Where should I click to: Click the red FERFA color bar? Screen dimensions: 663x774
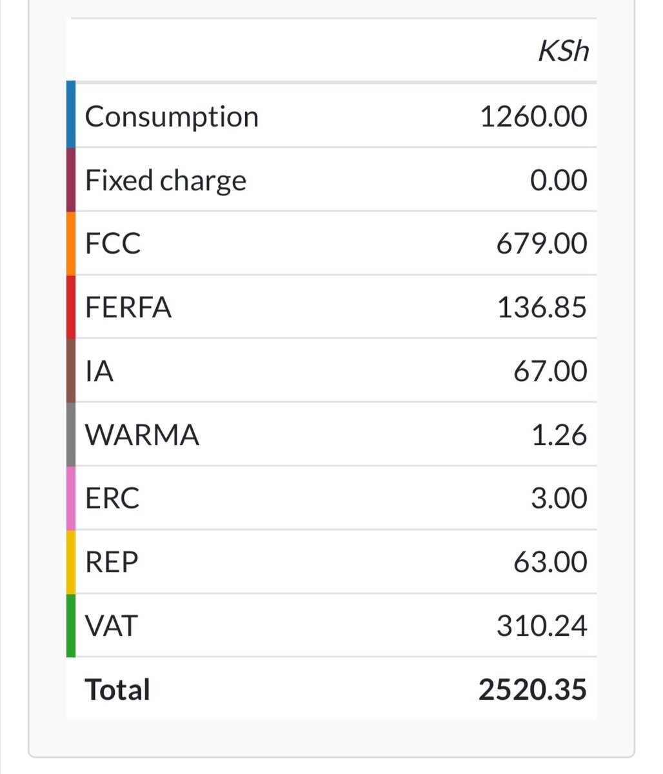[x=71, y=306]
